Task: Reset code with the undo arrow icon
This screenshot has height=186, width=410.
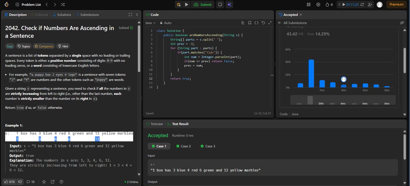Action: [263, 23]
